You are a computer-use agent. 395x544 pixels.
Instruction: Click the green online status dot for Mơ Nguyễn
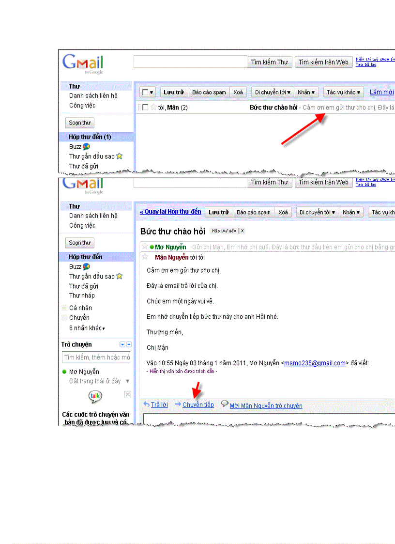coord(64,371)
